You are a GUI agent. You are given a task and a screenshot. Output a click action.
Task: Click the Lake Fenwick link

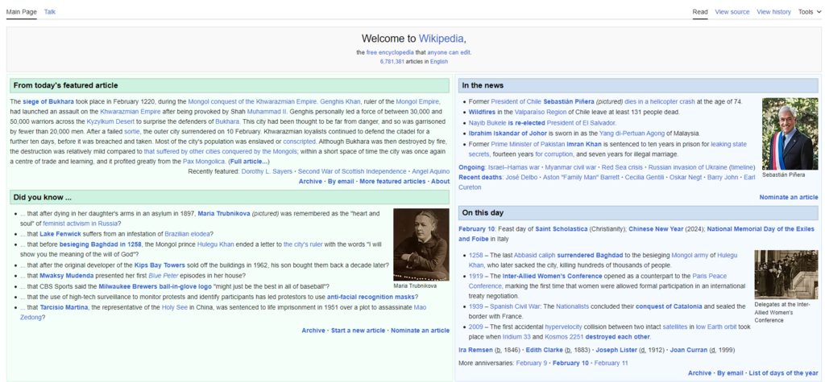click(x=58, y=234)
